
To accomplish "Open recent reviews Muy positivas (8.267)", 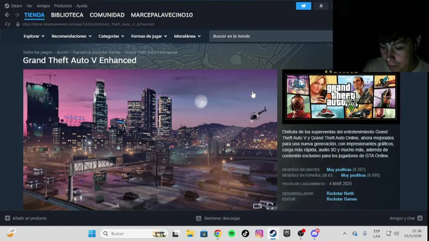I will pyautogui.click(x=346, y=170).
